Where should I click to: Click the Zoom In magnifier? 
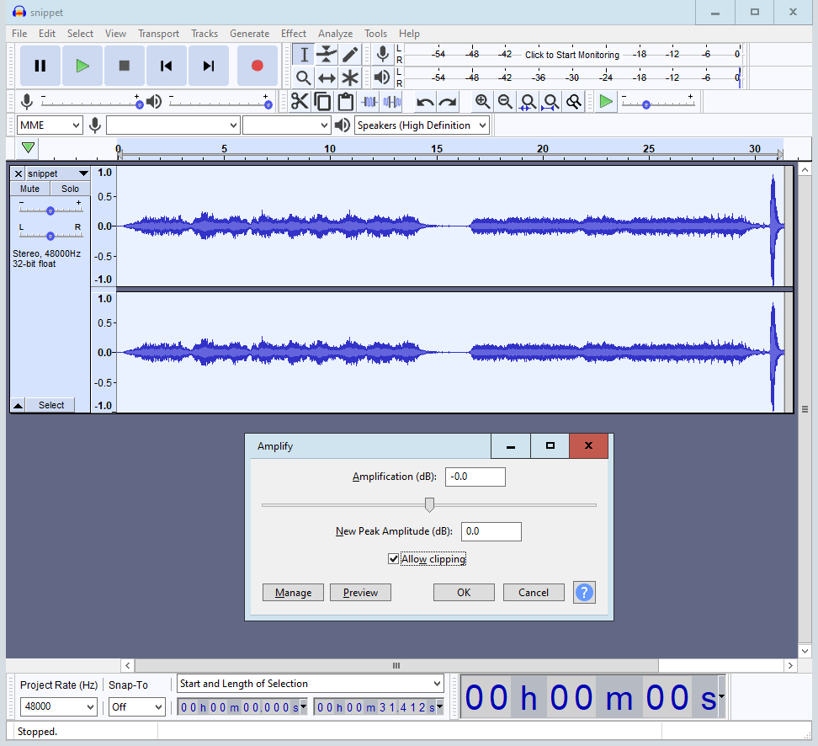[482, 102]
